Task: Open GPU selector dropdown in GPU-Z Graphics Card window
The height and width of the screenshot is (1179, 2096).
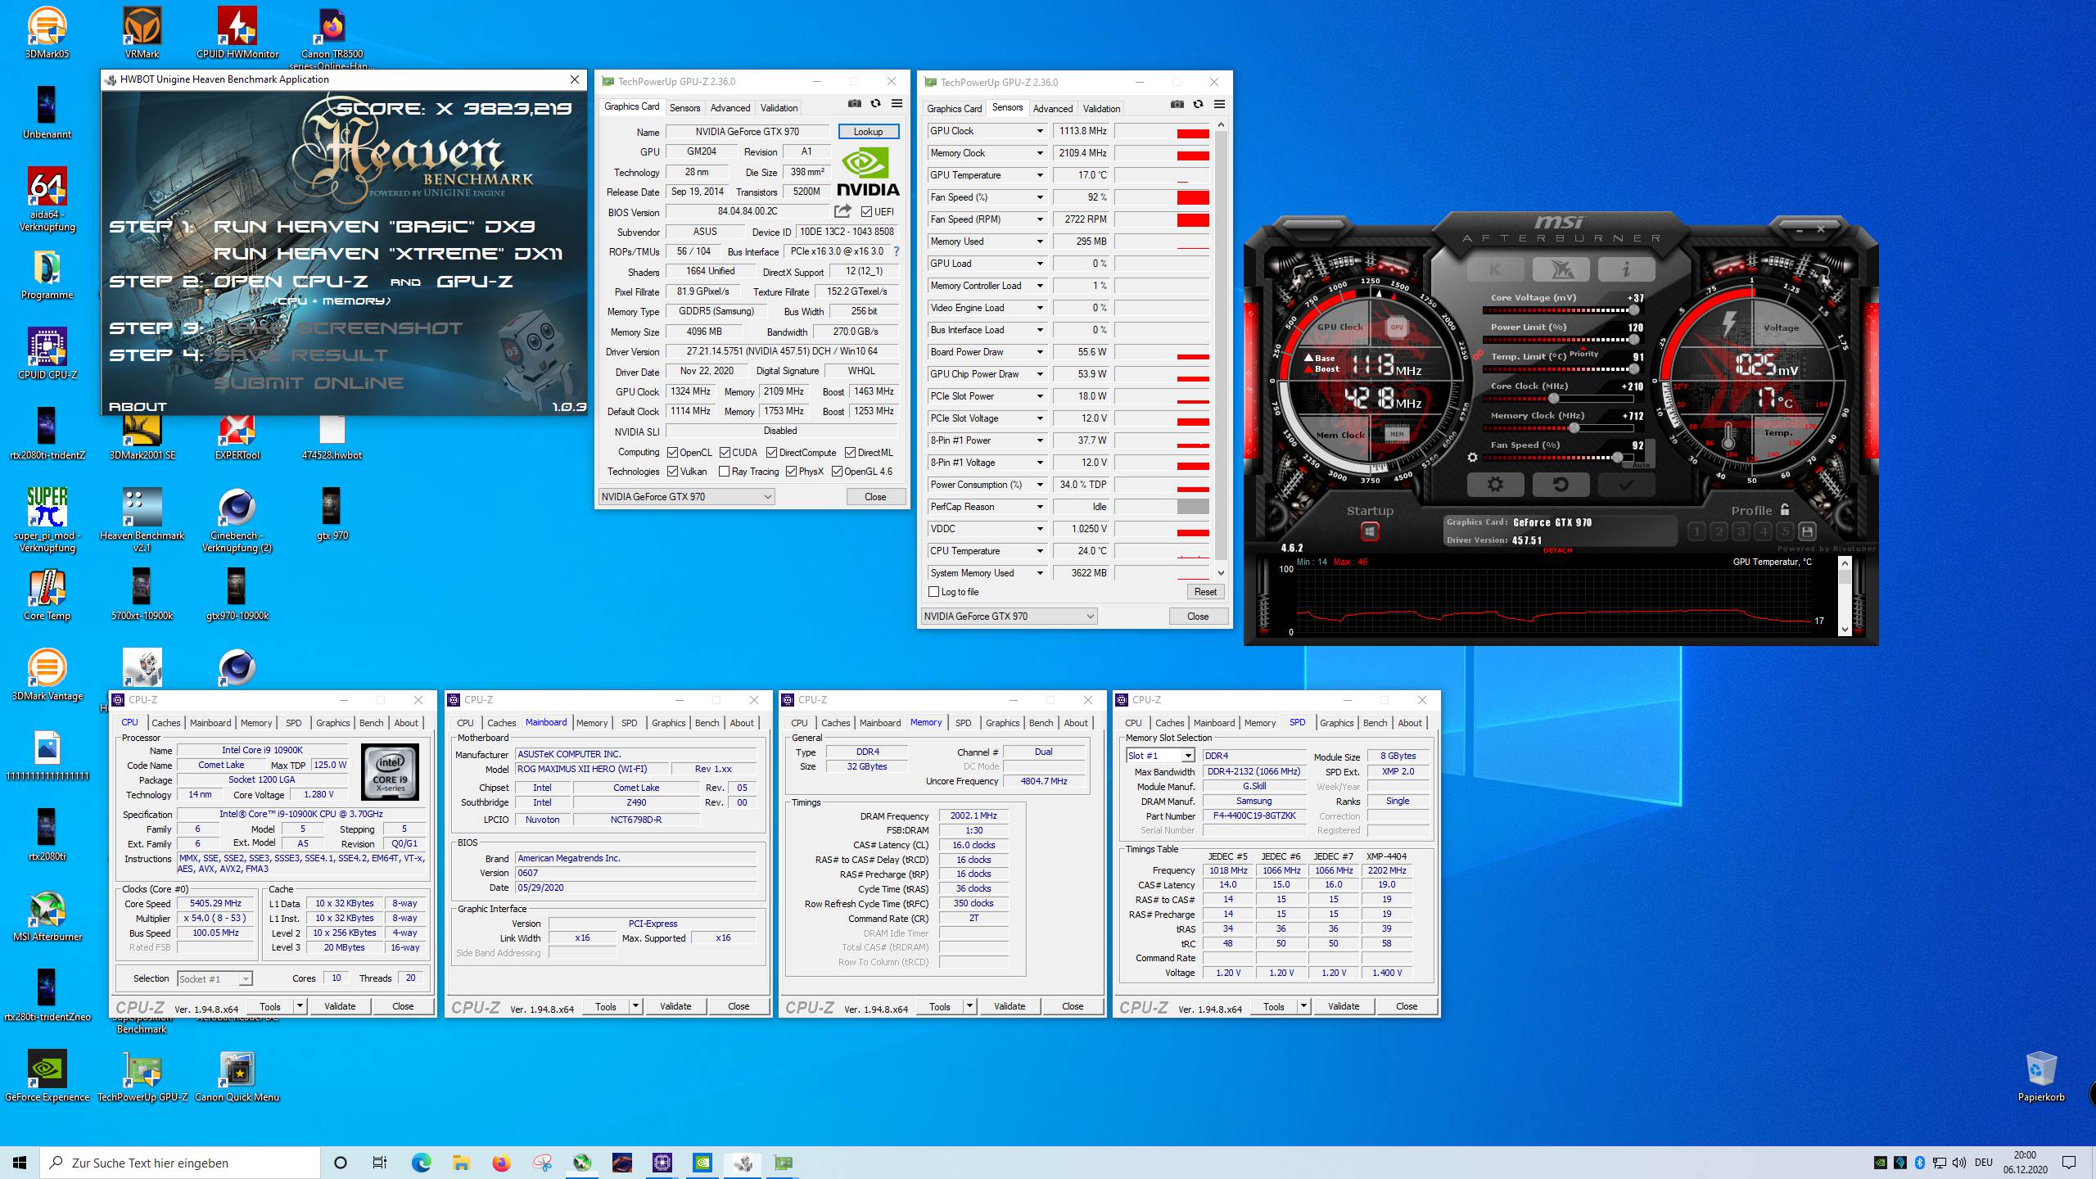Action: click(686, 497)
